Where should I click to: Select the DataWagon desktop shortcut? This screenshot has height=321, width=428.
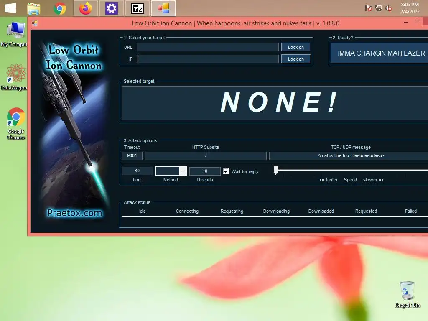click(x=14, y=77)
